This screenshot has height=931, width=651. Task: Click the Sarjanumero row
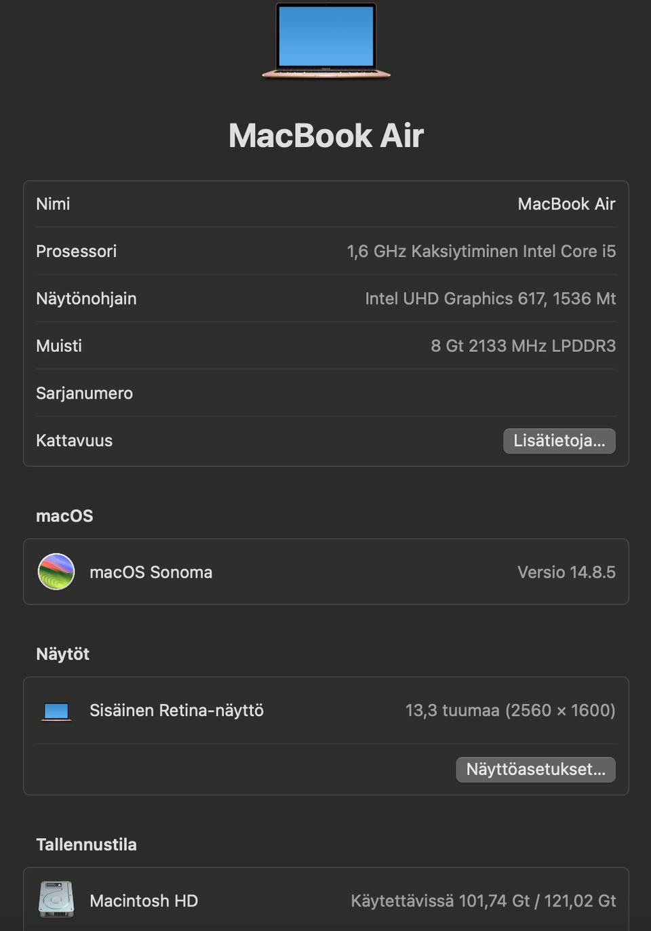[x=326, y=393]
